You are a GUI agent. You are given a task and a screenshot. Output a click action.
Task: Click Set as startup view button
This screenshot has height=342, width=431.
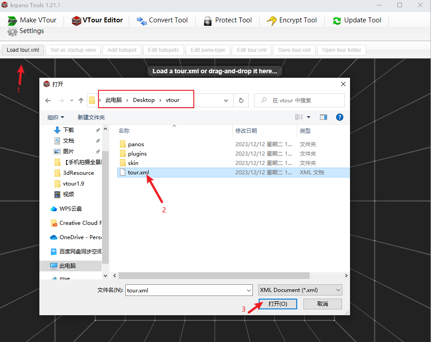73,50
